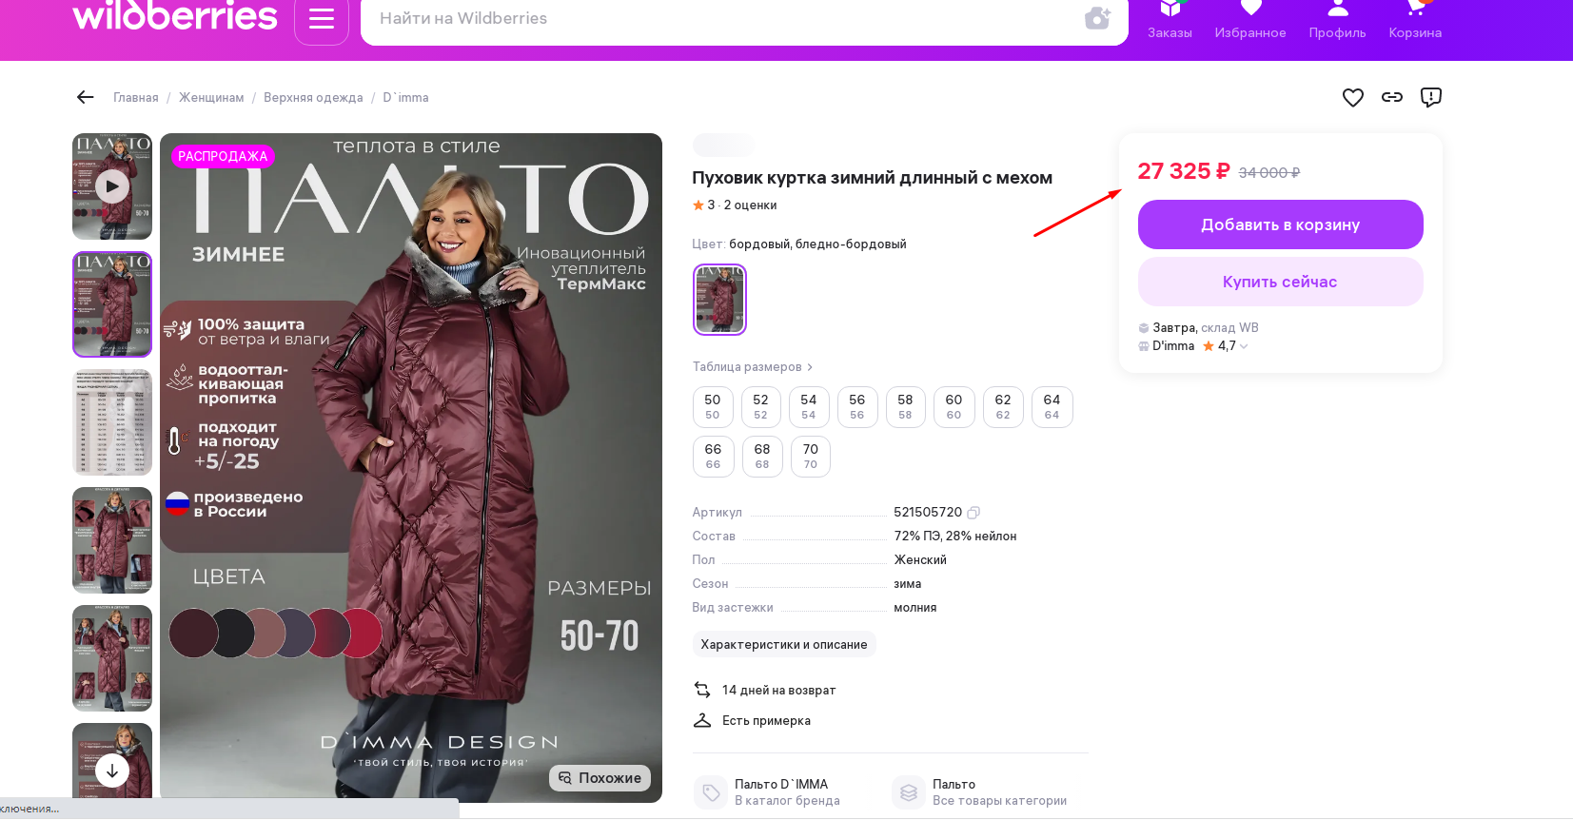Expand D'imma seller rating chevron
Viewport: 1573px width, 820px height.
click(x=1244, y=346)
